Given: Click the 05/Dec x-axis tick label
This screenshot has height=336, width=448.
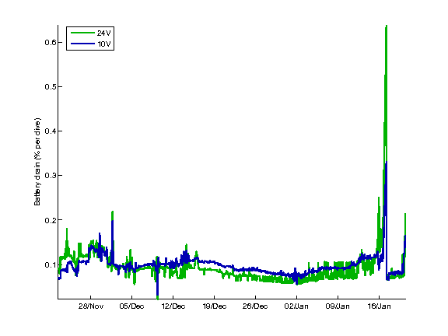Looking at the screenshot, I should click(131, 306).
